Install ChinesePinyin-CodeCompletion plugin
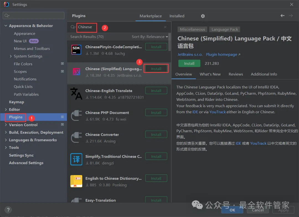The height and width of the screenshot is (217, 299). pyautogui.click(x=156, y=47)
